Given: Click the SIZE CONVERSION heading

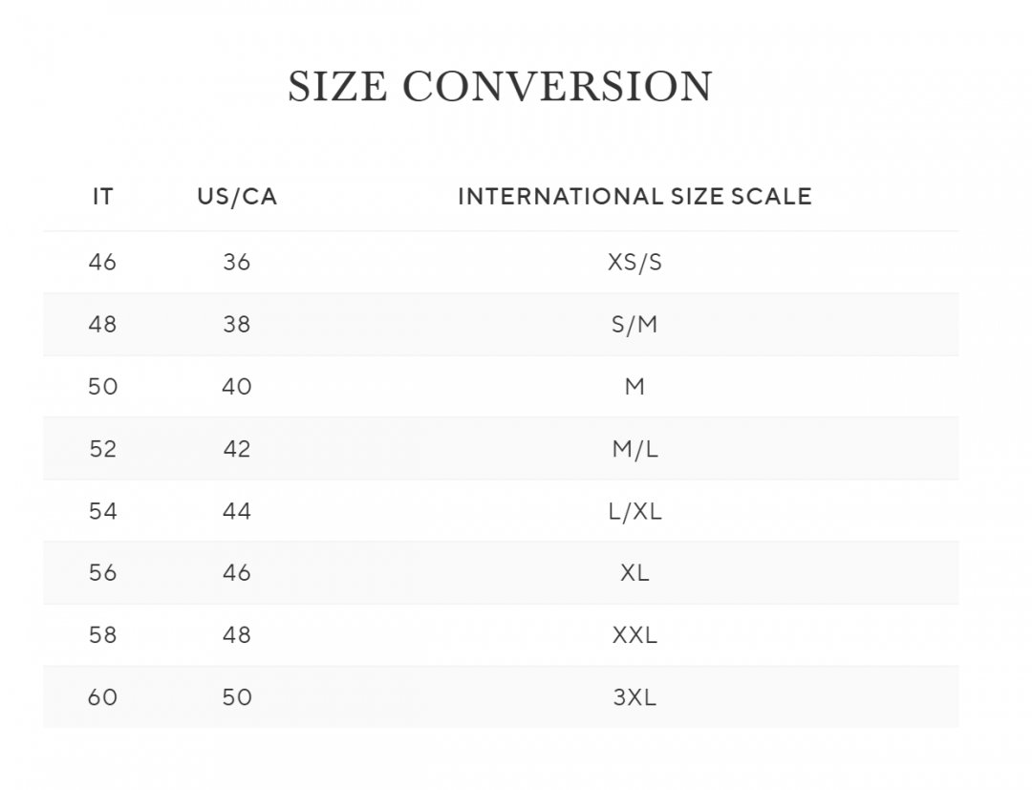Looking at the screenshot, I should pos(500,86).
